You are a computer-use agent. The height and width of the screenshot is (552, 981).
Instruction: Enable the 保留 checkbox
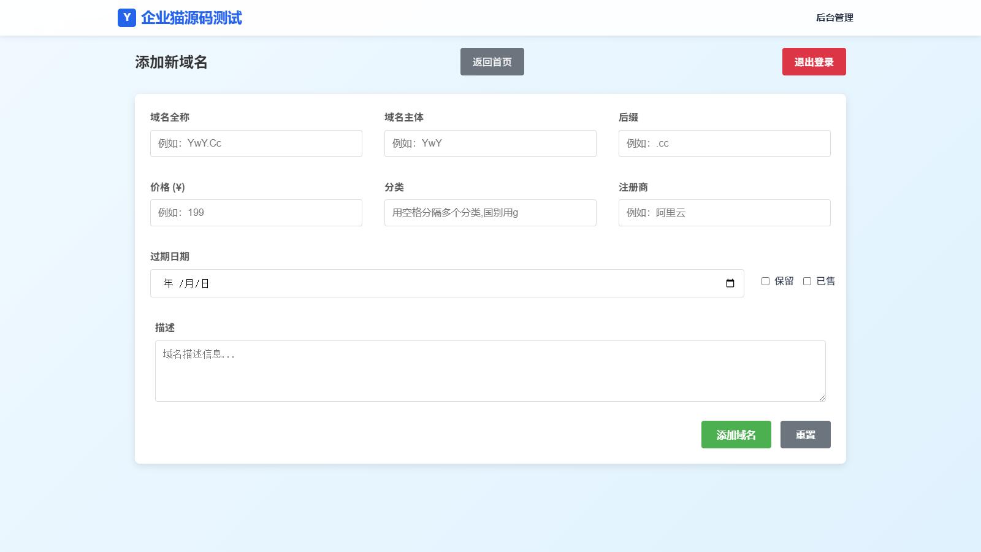coord(765,281)
